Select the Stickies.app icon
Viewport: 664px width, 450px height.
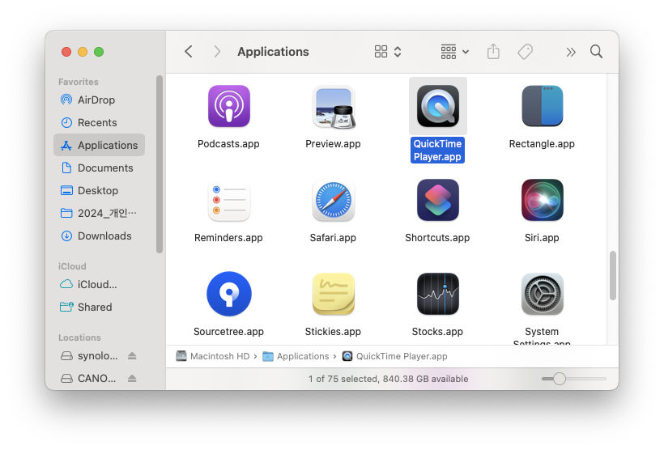click(x=334, y=295)
